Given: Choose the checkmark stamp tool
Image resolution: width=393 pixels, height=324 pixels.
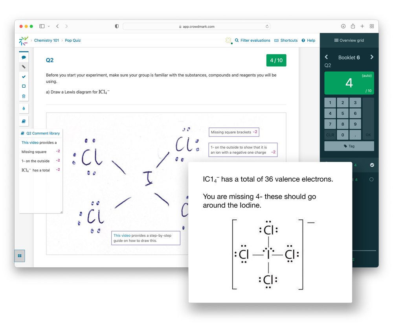Looking at the screenshot, I should point(24,77).
